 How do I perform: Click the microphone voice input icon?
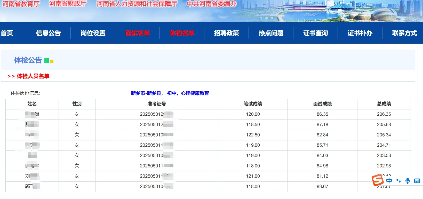point(408,181)
